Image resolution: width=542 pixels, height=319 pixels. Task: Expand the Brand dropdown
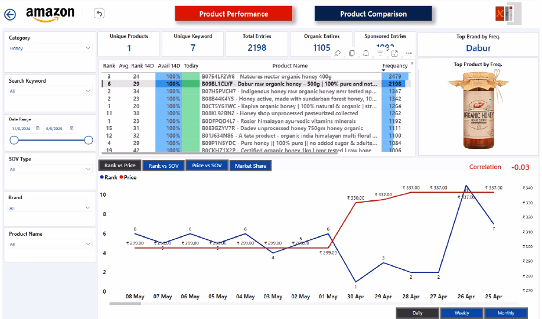[88, 207]
